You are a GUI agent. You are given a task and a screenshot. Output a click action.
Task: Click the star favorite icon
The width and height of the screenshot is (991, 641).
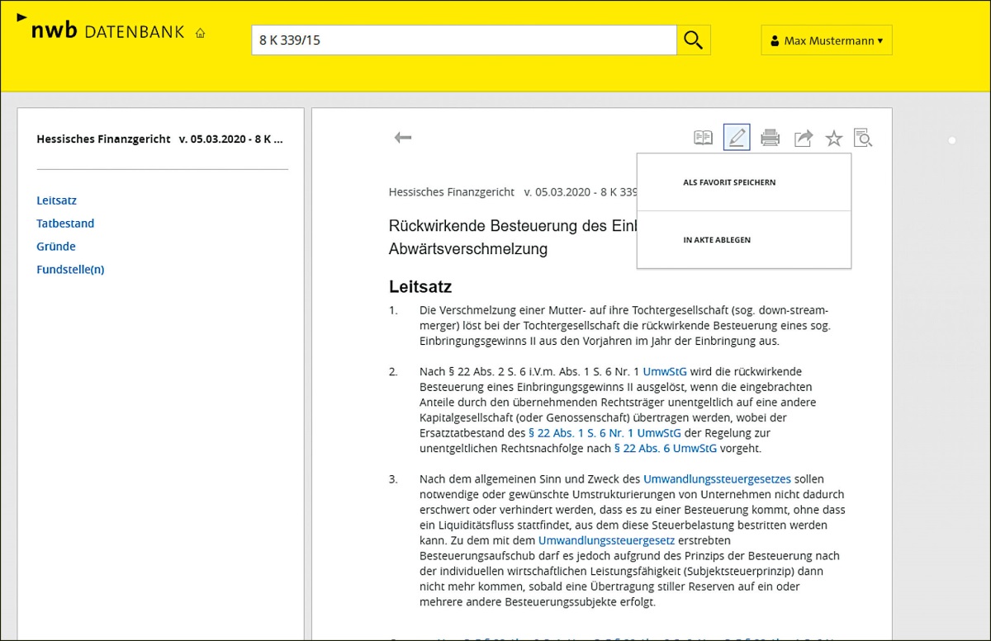pyautogui.click(x=834, y=139)
